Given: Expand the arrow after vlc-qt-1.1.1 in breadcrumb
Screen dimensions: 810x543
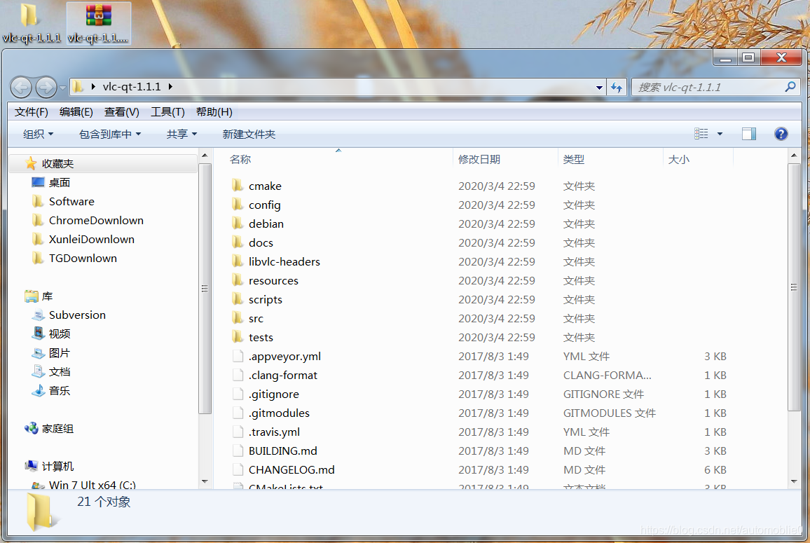Looking at the screenshot, I should click(170, 87).
